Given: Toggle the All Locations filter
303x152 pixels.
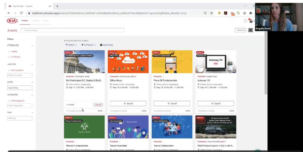Looking at the screenshot, I should [16, 70].
